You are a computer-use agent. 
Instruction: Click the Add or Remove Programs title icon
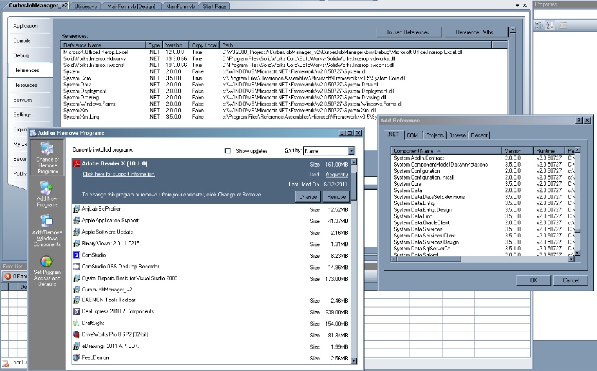pyautogui.click(x=33, y=133)
